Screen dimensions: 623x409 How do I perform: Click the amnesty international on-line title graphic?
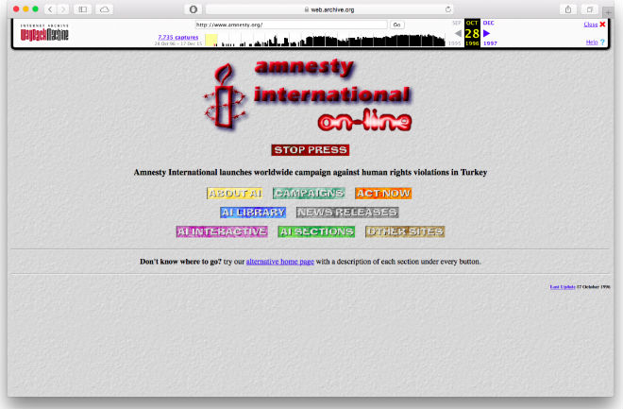[x=333, y=95]
